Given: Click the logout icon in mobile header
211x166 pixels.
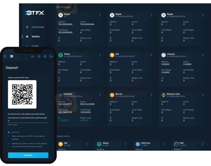Looking at the screenshot, I should (51, 56).
